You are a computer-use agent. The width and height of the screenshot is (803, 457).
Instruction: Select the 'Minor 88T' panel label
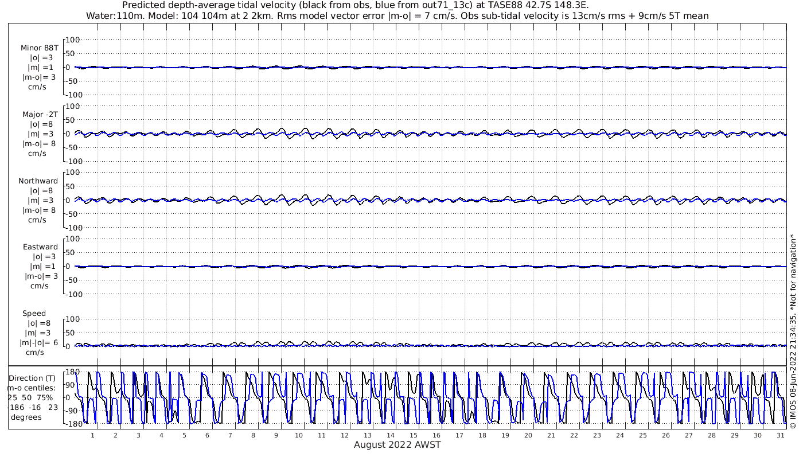pos(40,48)
